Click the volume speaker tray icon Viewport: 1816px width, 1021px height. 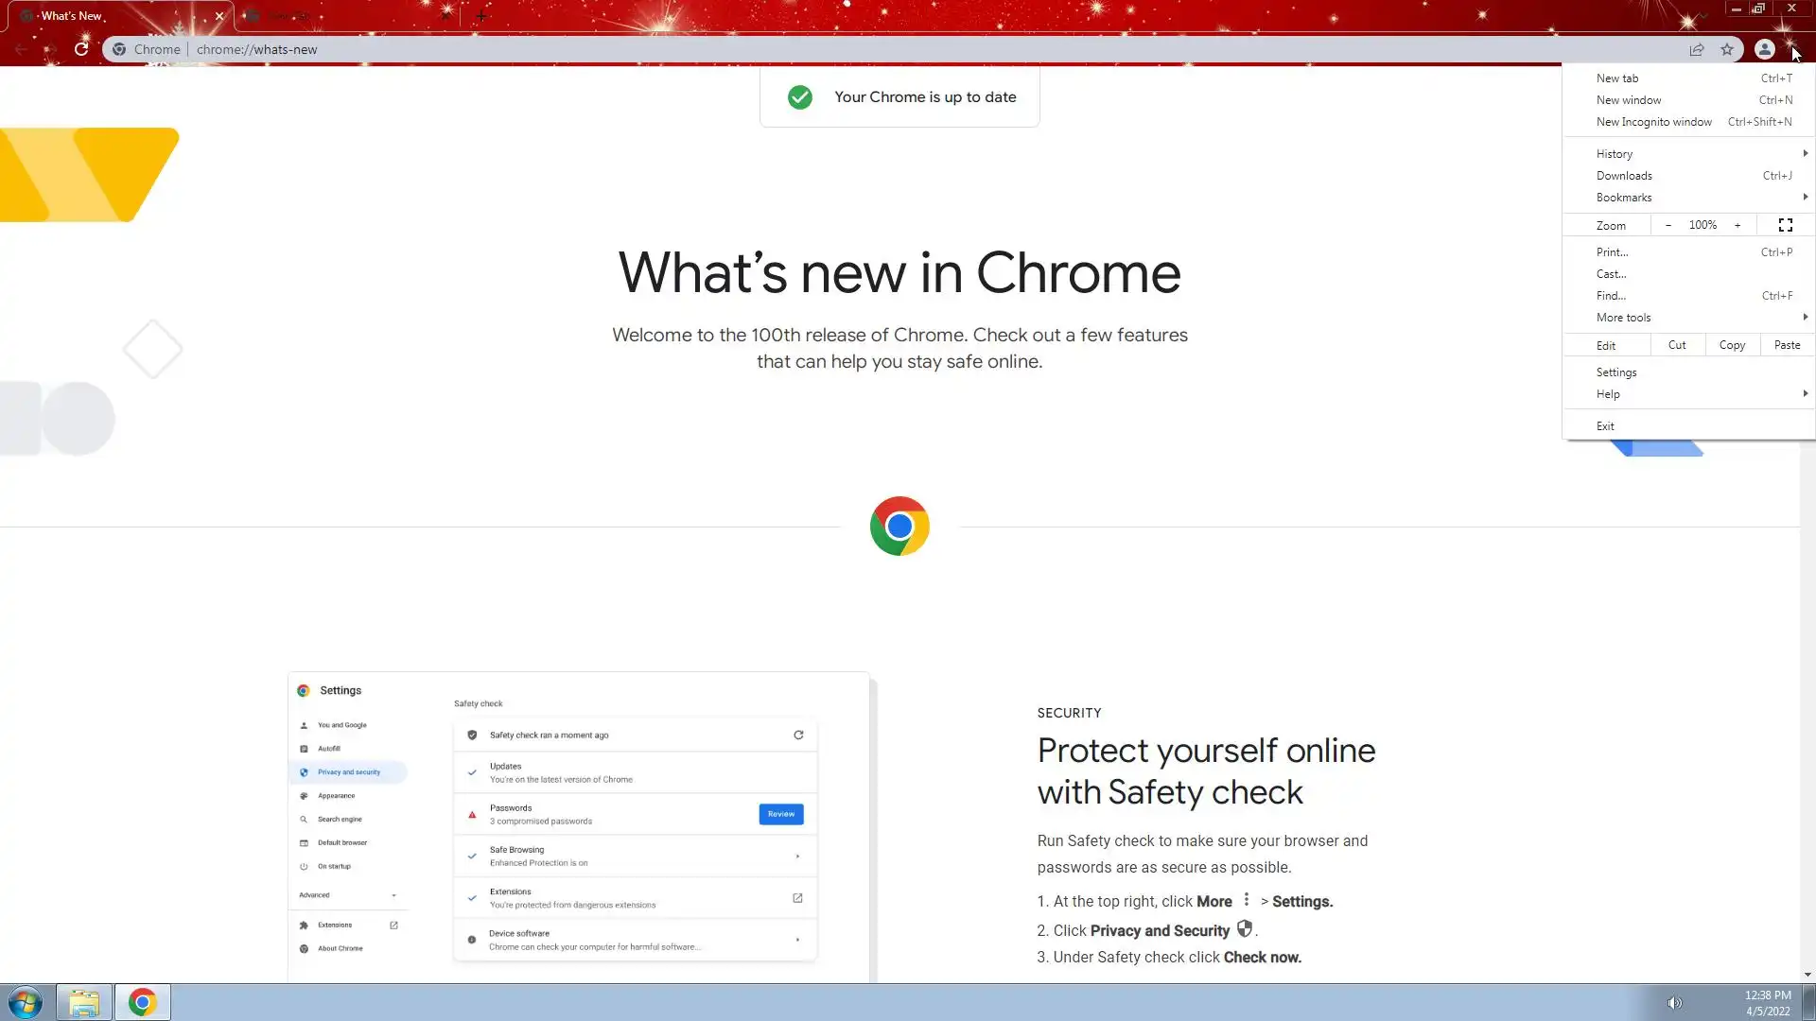(x=1674, y=1003)
